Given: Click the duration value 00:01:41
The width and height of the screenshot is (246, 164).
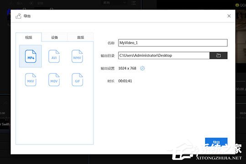Looking at the screenshot, I should pyautogui.click(x=125, y=81).
